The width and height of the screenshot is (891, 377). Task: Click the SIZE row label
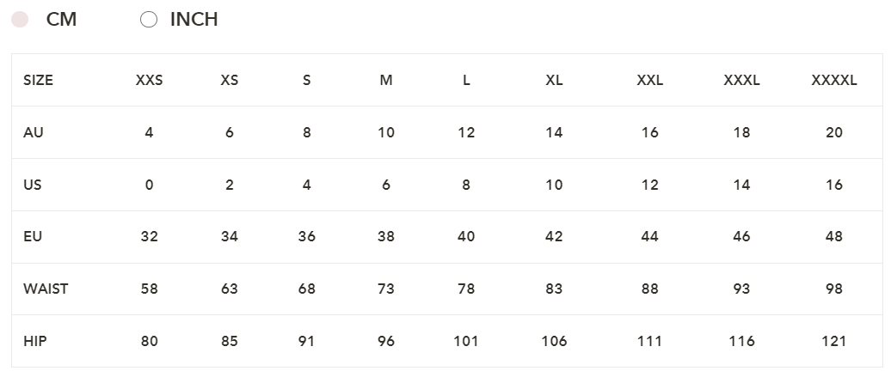[39, 81]
